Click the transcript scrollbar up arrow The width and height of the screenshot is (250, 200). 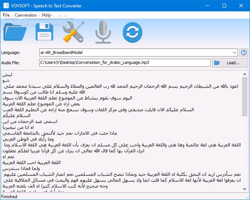point(245,74)
